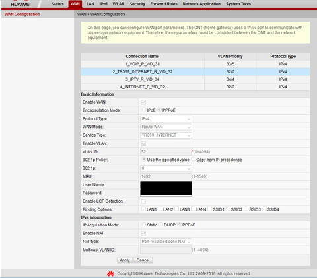Open the Protocol Type dropdown

tap(166, 119)
